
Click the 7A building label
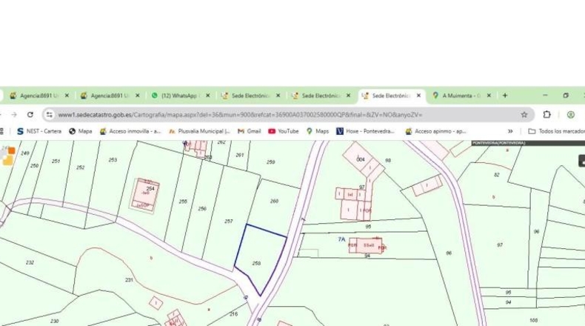click(x=342, y=239)
